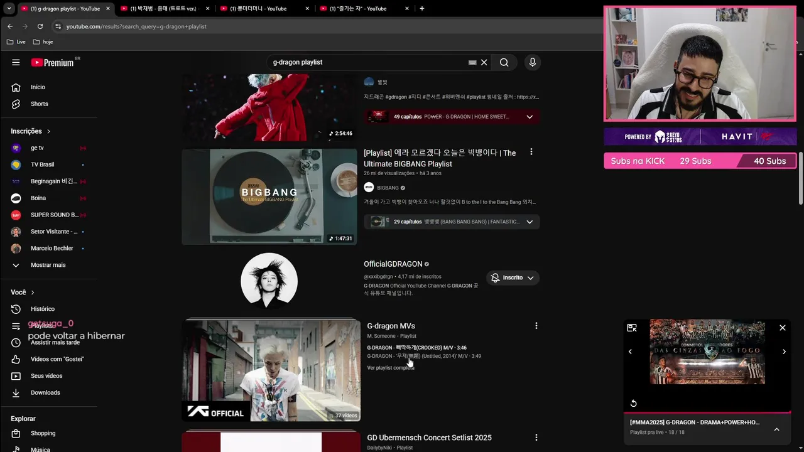Screen dimensions: 804x452
Task: Expand miniplayer playlist panel chevron
Action: 776,429
